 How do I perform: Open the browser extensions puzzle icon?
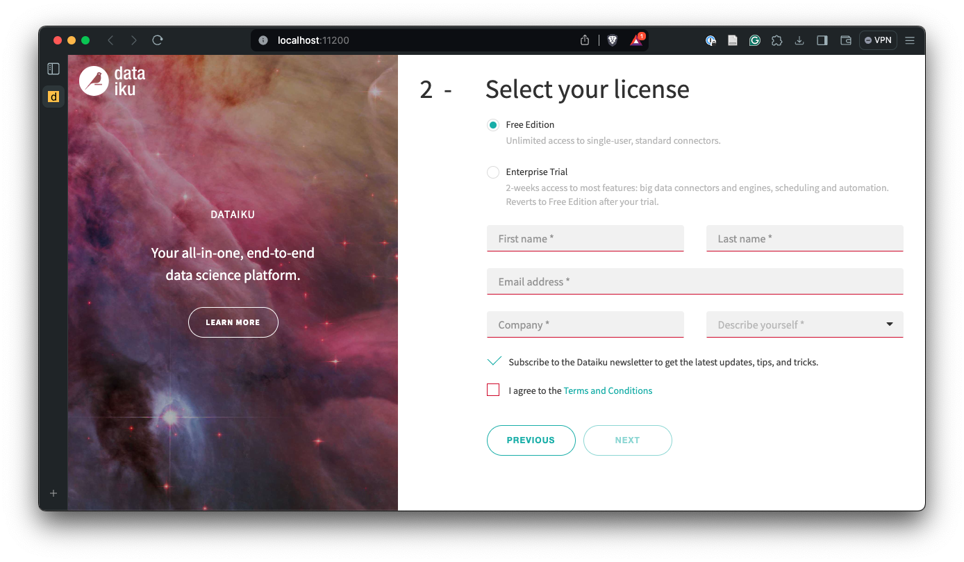pyautogui.click(x=777, y=40)
